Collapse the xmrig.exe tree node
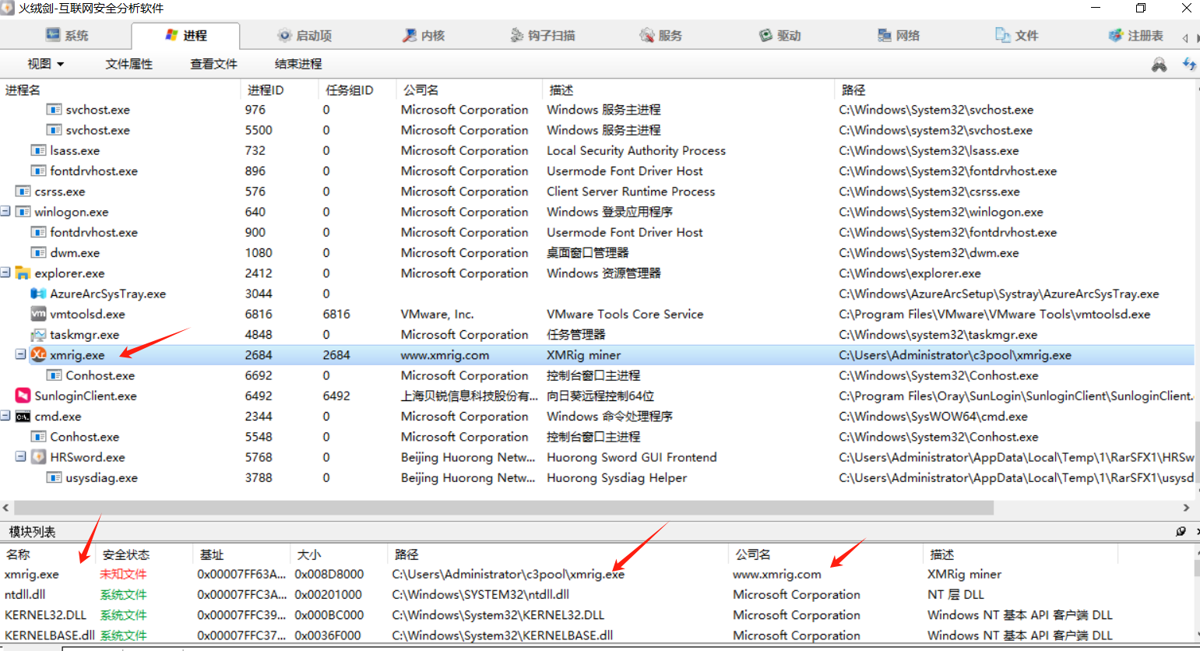1200x651 pixels. click(21, 354)
